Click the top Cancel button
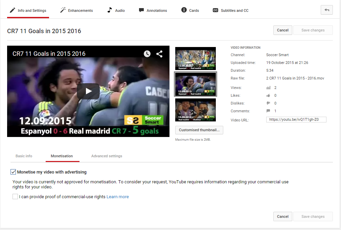 283,30
